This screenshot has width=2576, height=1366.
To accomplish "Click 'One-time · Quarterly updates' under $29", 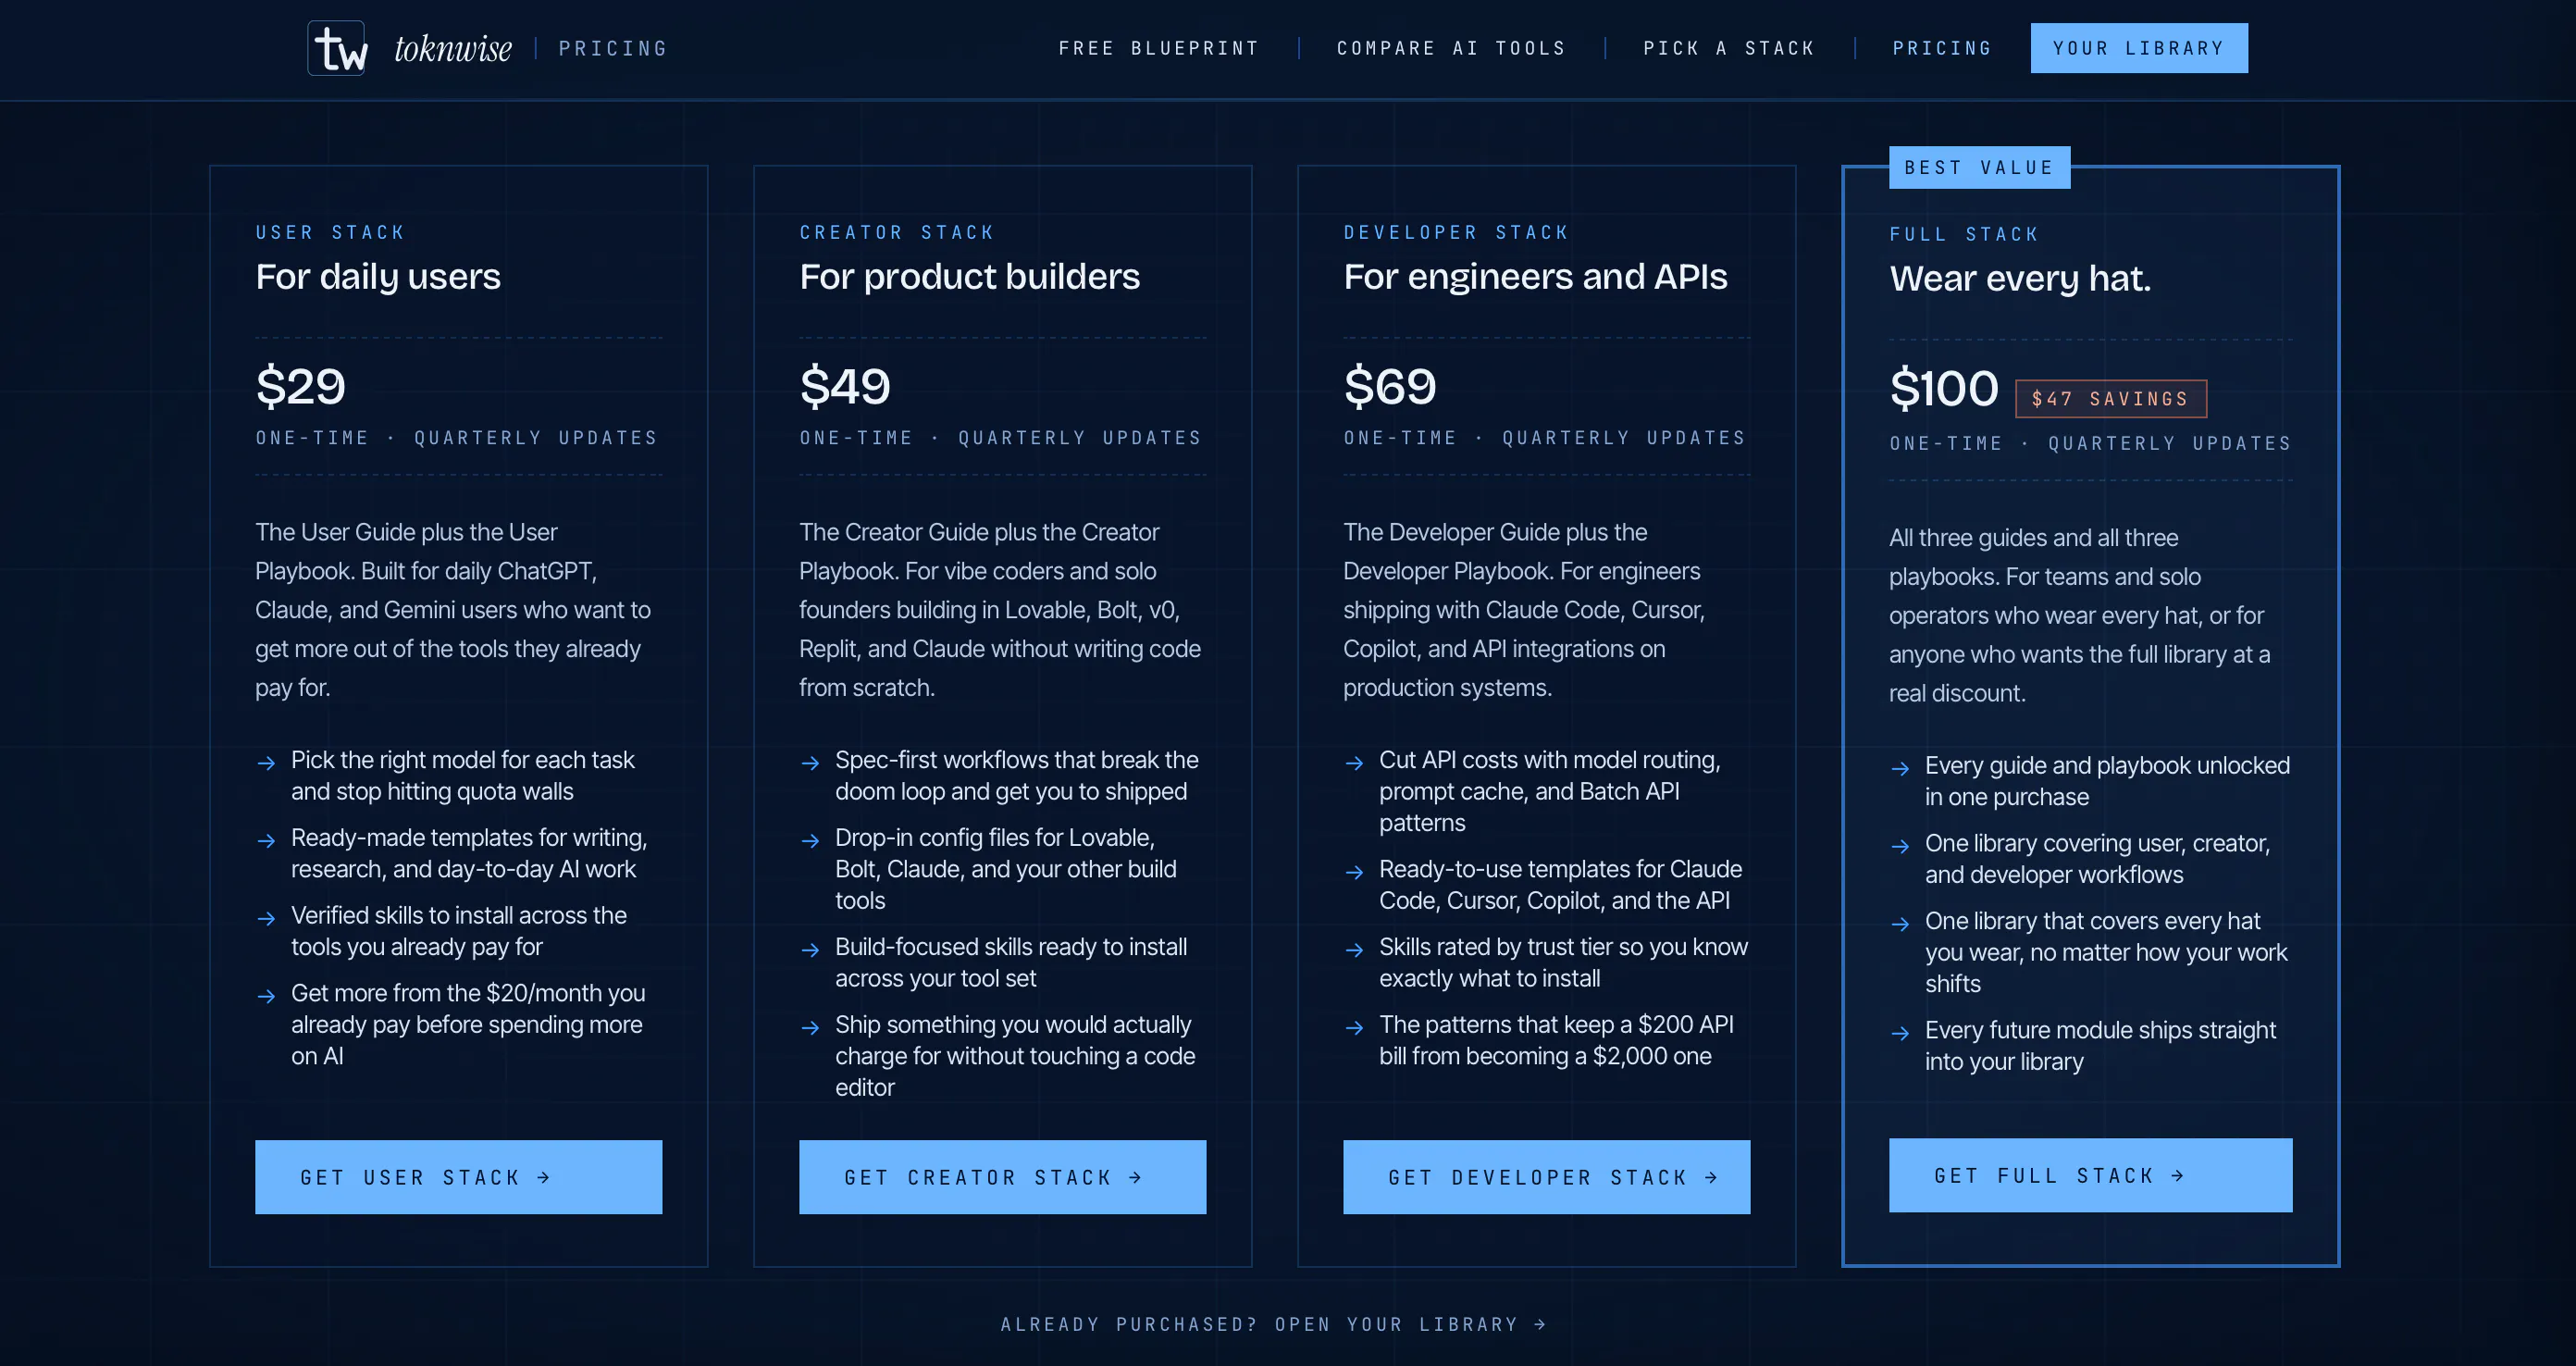I will [457, 438].
